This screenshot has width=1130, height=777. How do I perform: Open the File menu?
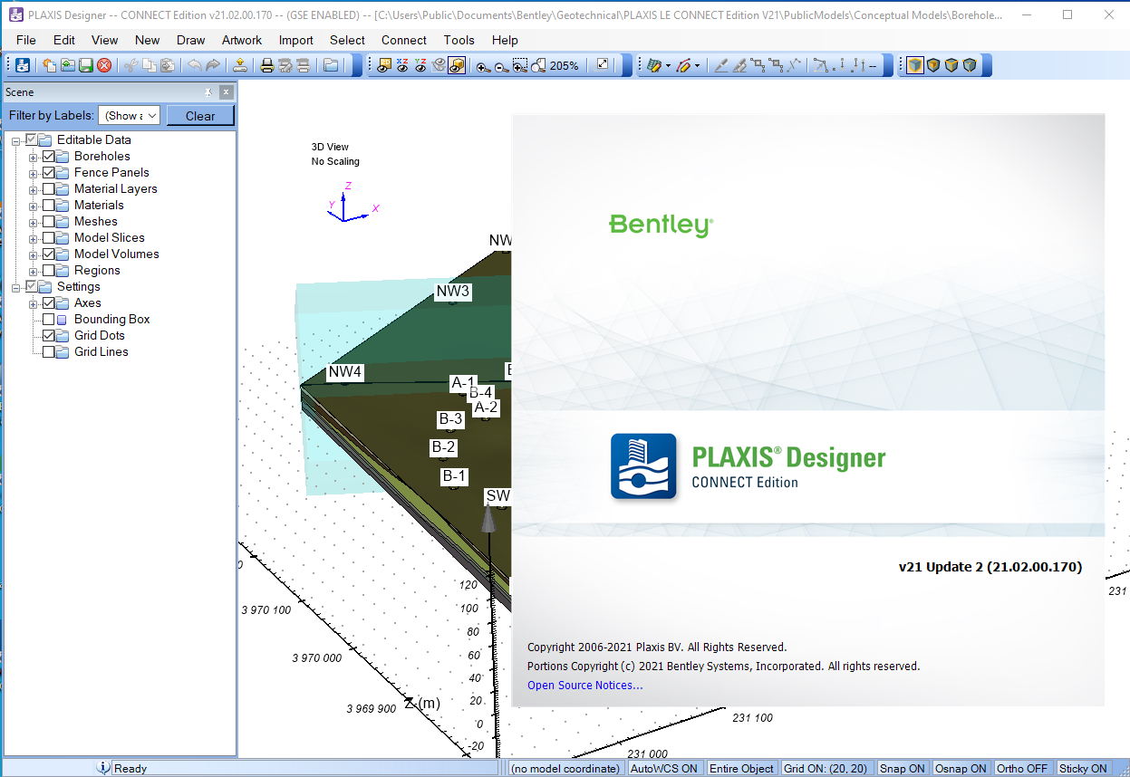(x=26, y=40)
